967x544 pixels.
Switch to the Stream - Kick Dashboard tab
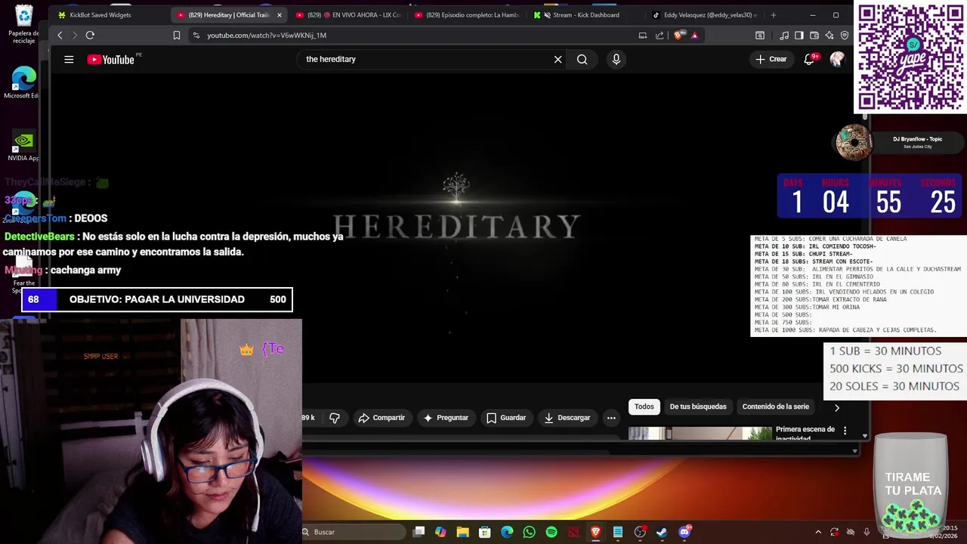[585, 14]
